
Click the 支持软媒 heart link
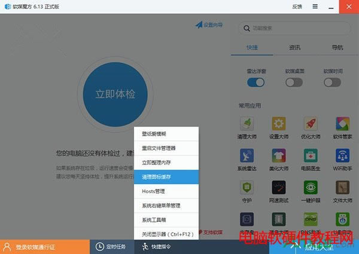point(211,232)
